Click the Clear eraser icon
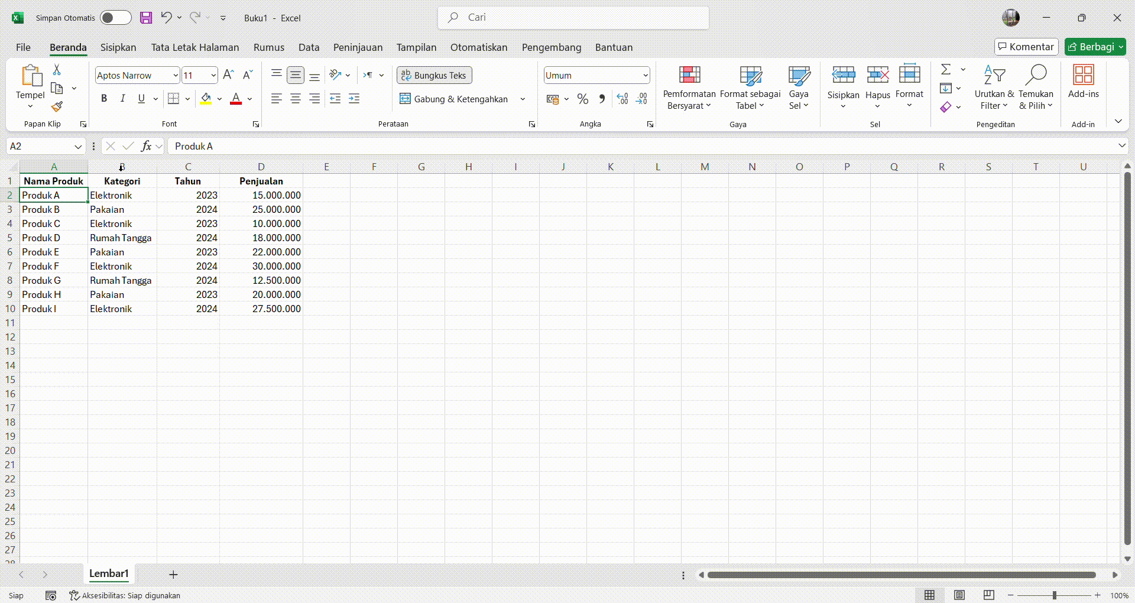This screenshot has width=1135, height=603. 946,107
